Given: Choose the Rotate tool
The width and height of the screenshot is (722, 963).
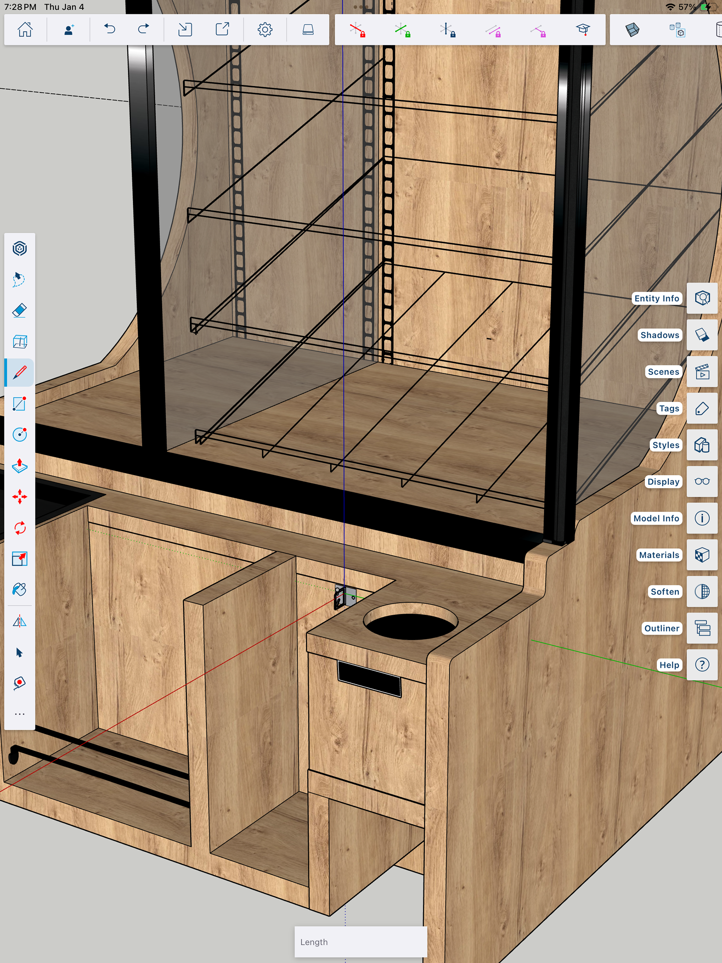Looking at the screenshot, I should (20, 528).
